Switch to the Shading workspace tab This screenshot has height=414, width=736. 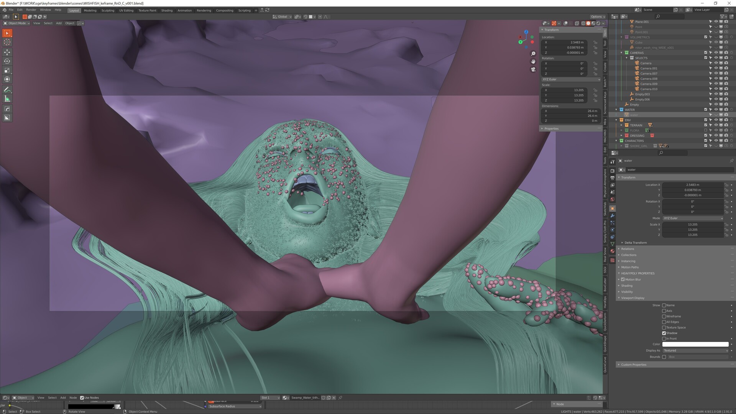(x=167, y=10)
